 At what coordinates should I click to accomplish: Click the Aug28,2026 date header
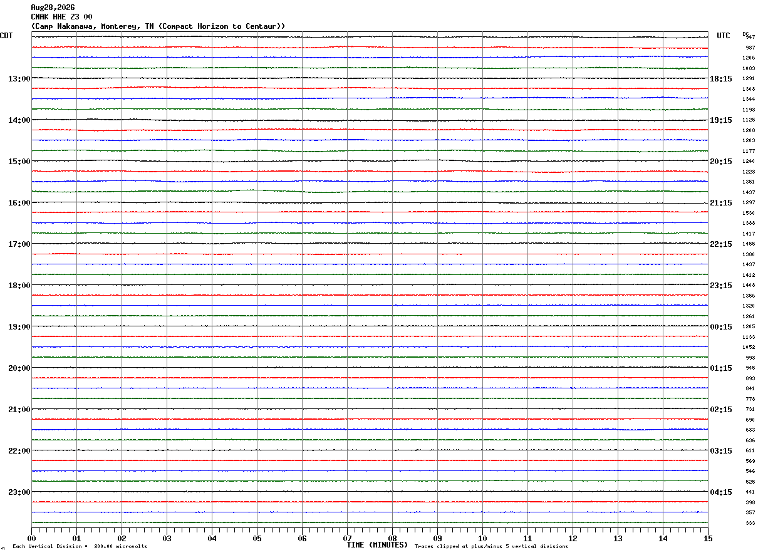point(53,8)
